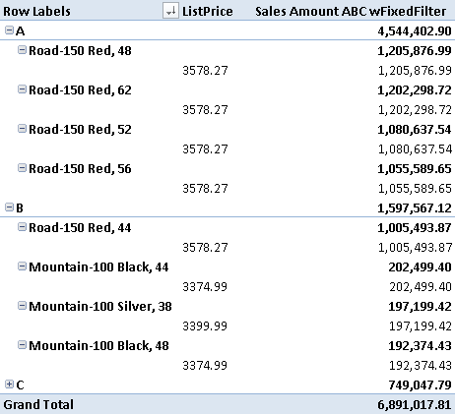Select the Road-150 Red, 56 label
Screen dimensions: 455x414
(80, 169)
